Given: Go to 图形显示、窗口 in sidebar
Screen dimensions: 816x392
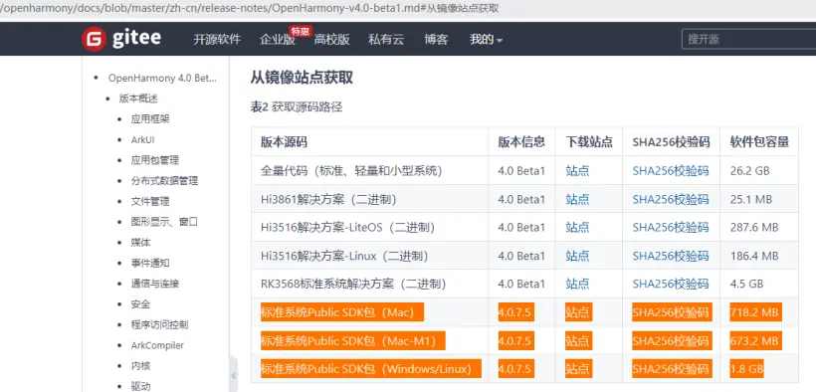Looking at the screenshot, I should (164, 222).
